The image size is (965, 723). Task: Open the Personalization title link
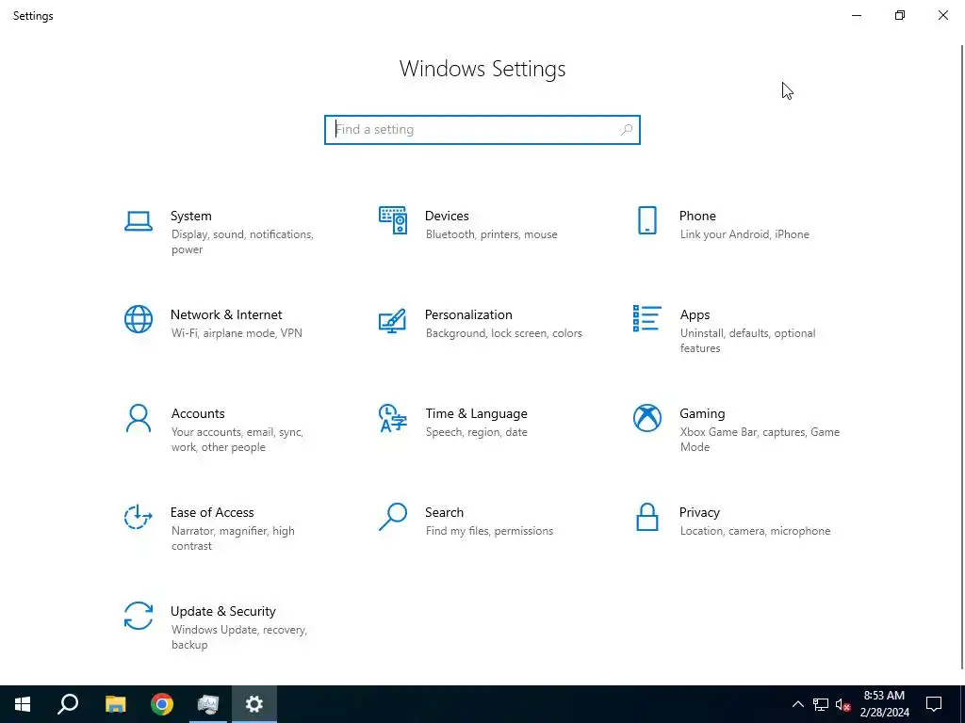point(468,314)
